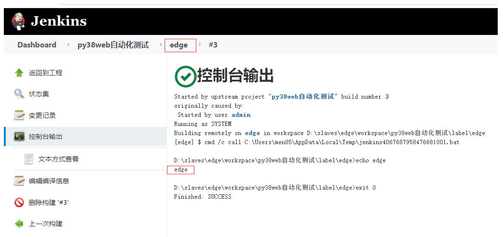Screen dimensions: 503x237
Task: Click the terminal console output icon
Action: pyautogui.click(x=19, y=136)
